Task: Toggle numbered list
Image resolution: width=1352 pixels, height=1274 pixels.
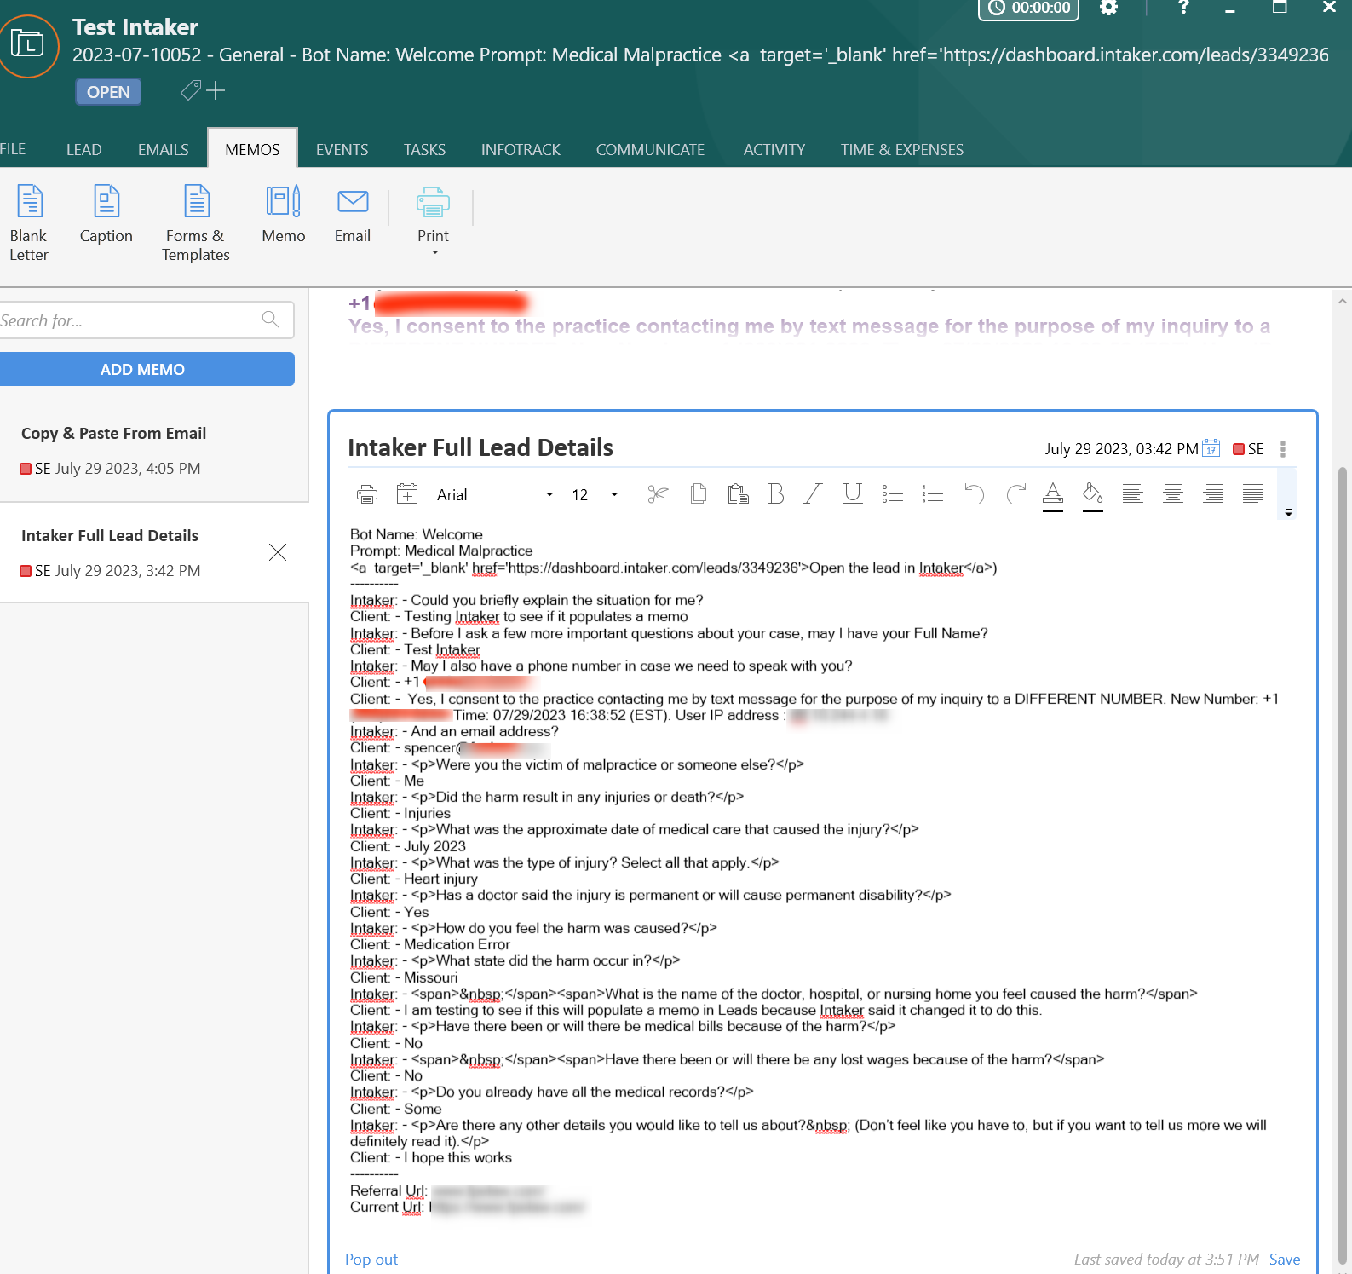Action: coord(933,494)
